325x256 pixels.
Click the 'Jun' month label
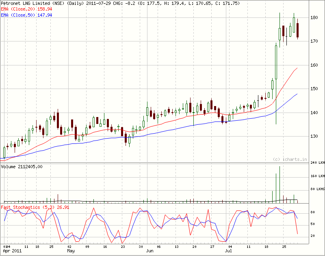pyautogui.click(x=149, y=251)
